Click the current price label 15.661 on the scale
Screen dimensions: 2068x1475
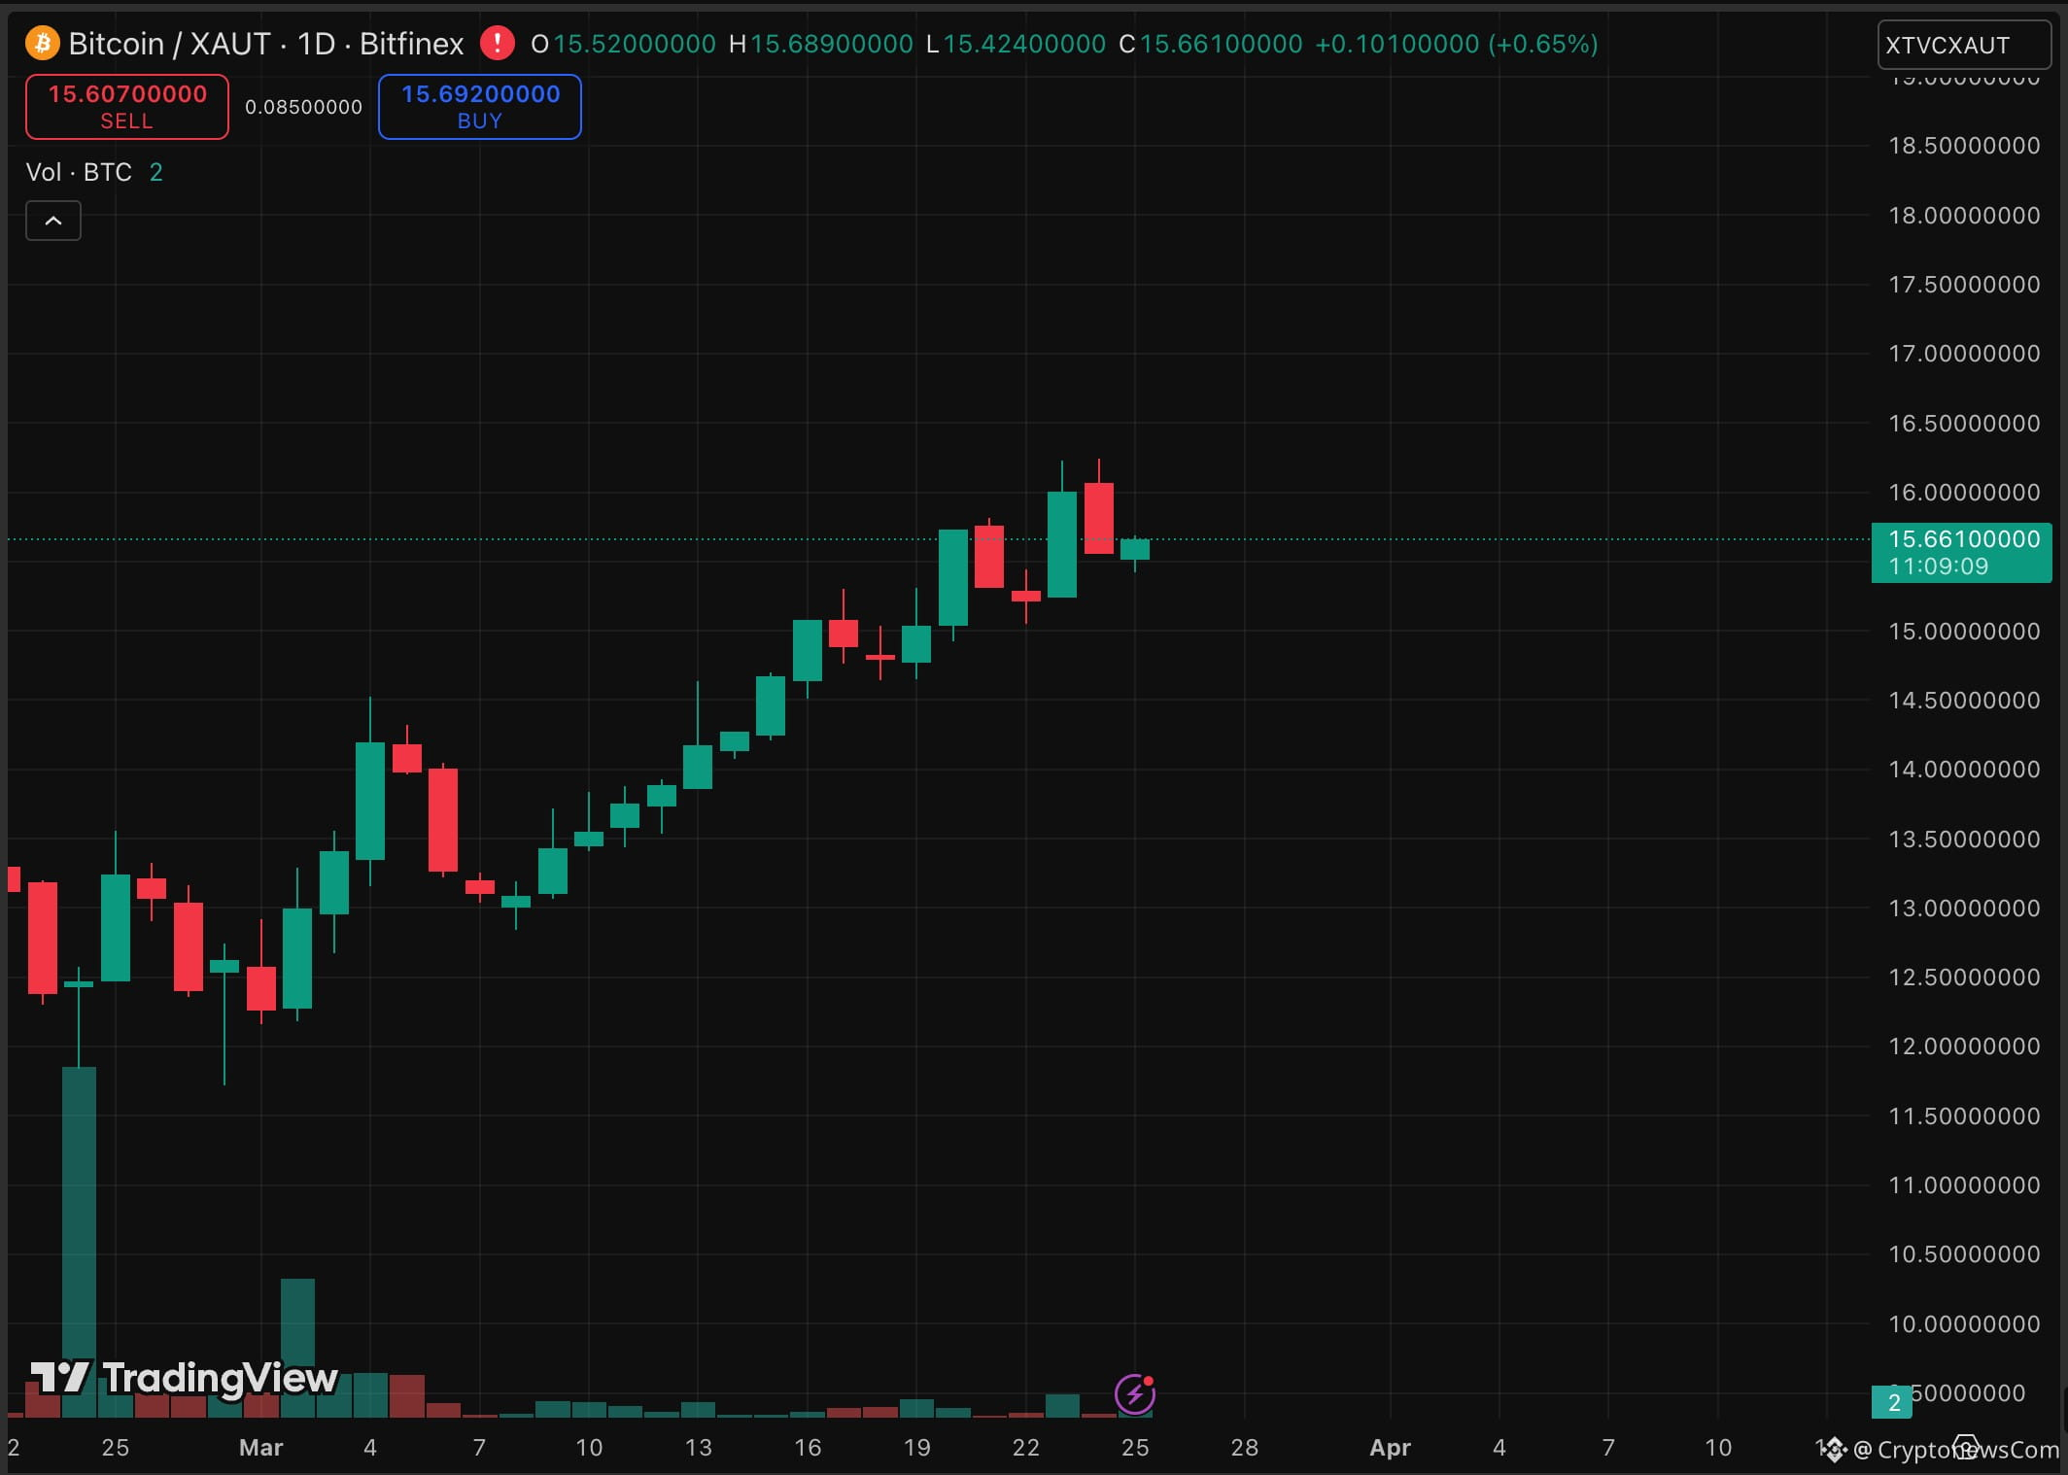pyautogui.click(x=1959, y=540)
